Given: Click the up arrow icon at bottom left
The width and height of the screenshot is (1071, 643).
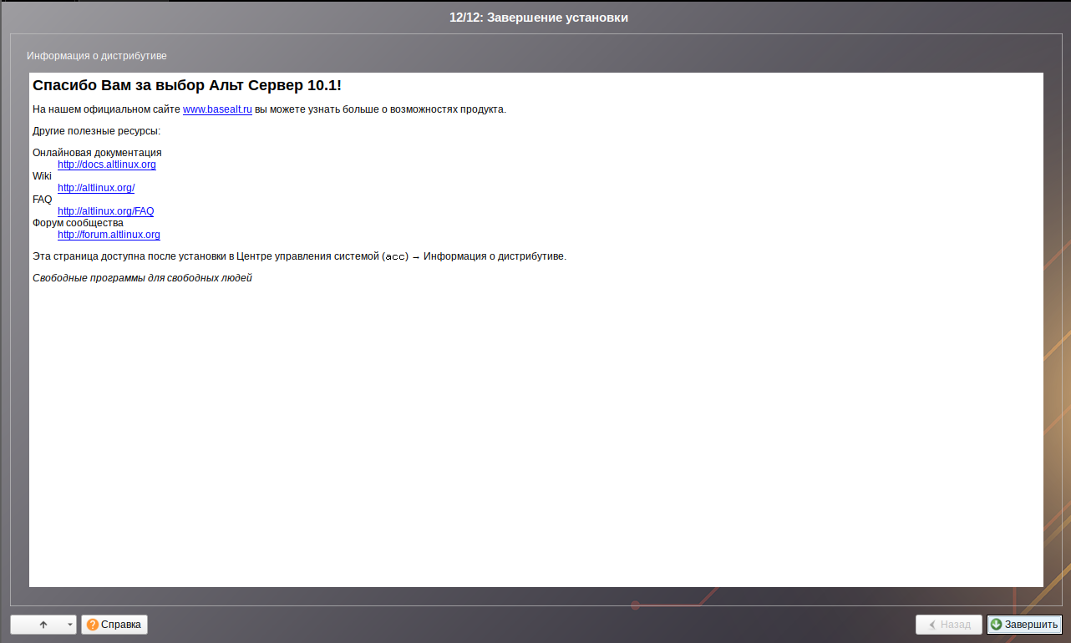Looking at the screenshot, I should [x=43, y=625].
